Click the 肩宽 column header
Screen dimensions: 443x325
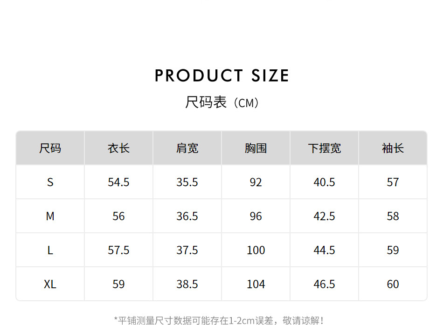(x=187, y=149)
